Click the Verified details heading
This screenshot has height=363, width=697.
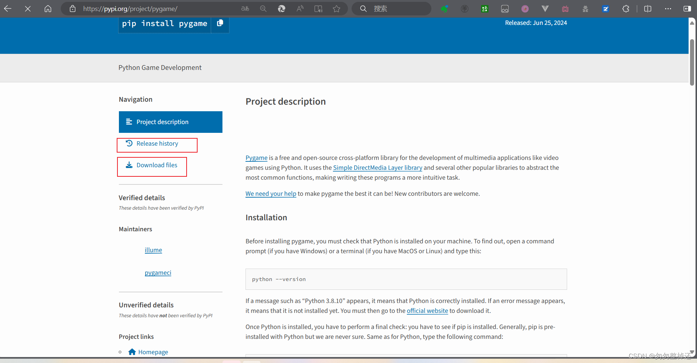click(x=142, y=198)
